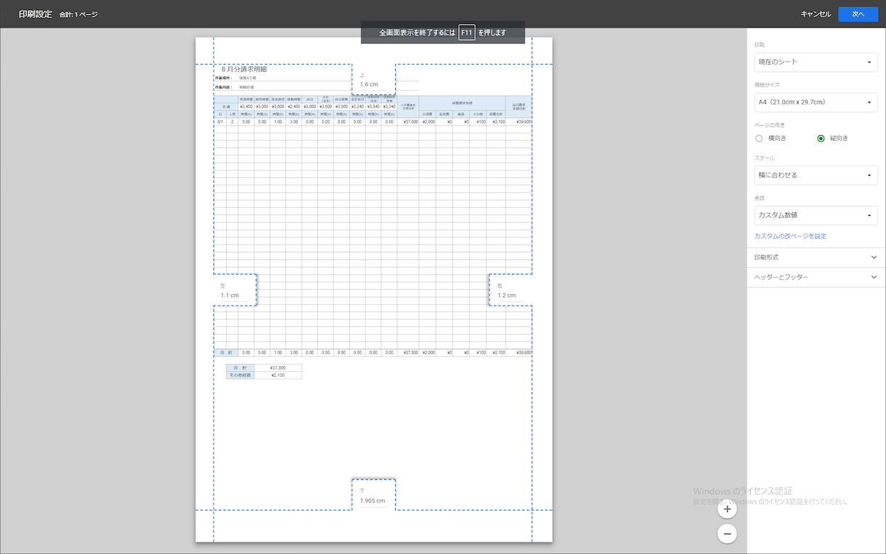886x554 pixels.
Task: Click the 印刷設定 heading text
Action: (x=36, y=14)
